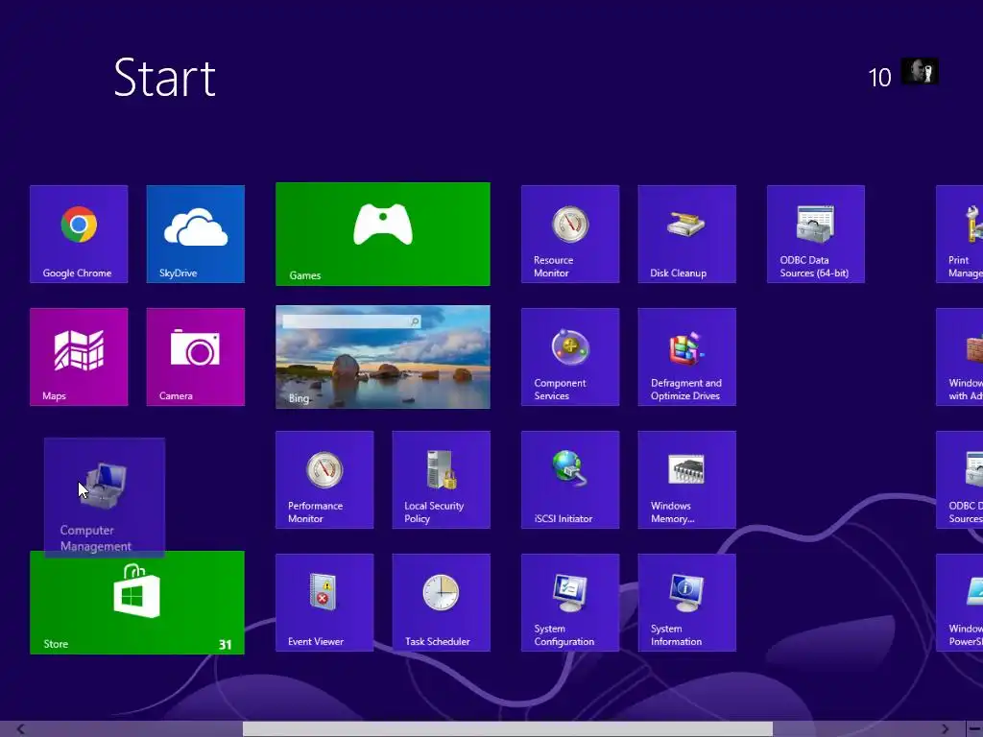Open the System Configuration tile
Viewport: 983px width, 737px height.
click(570, 603)
